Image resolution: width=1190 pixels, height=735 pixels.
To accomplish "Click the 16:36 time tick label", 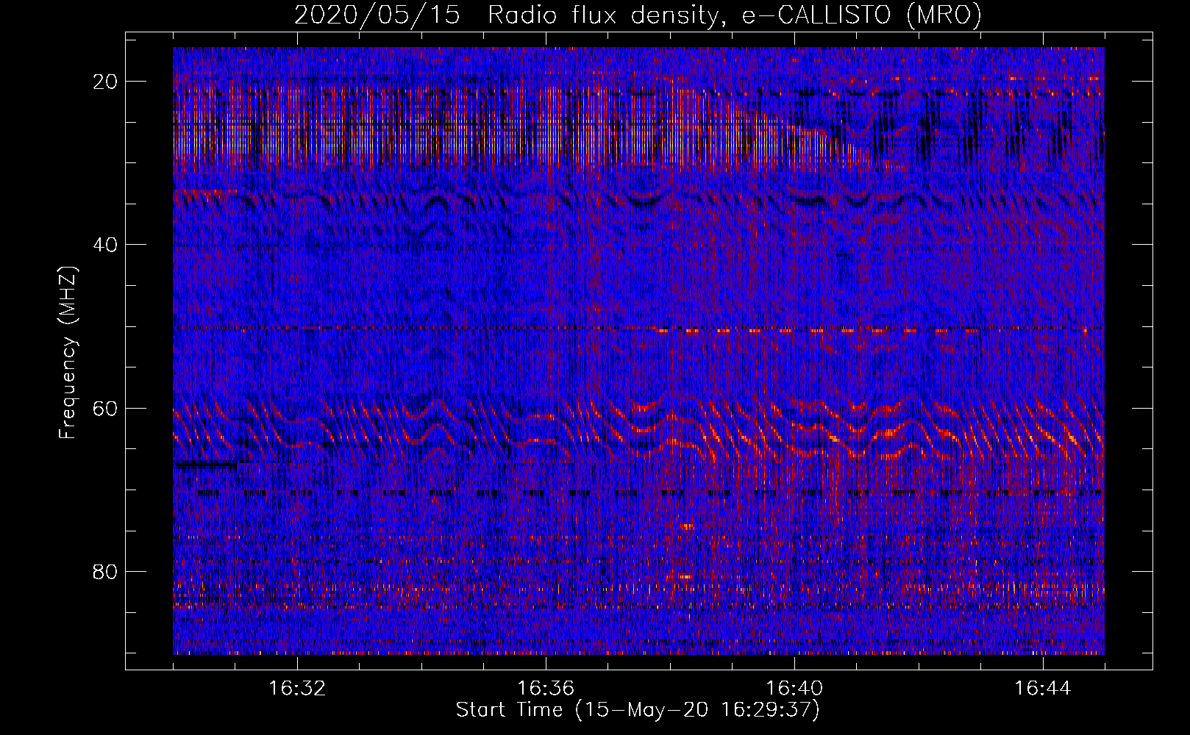I will point(546,689).
